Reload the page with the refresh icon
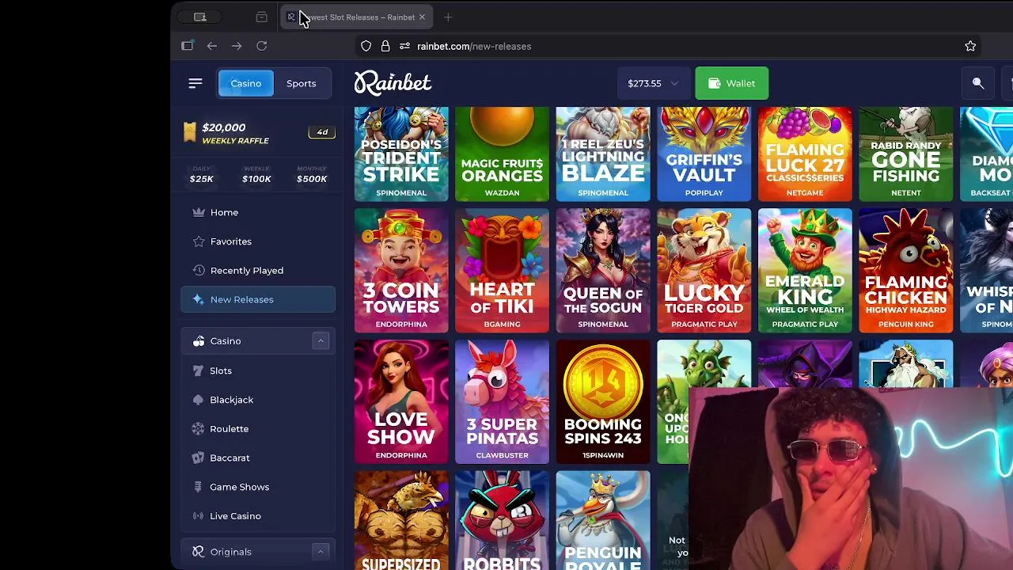The image size is (1013, 570). 262,46
